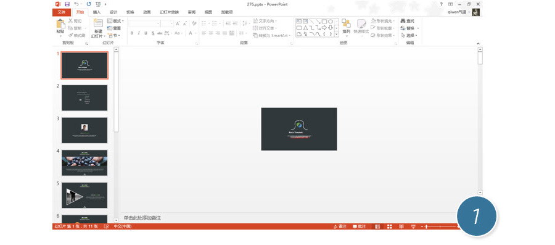Select the oval shape in shapes gallery
555x245 pixels.
331,21
